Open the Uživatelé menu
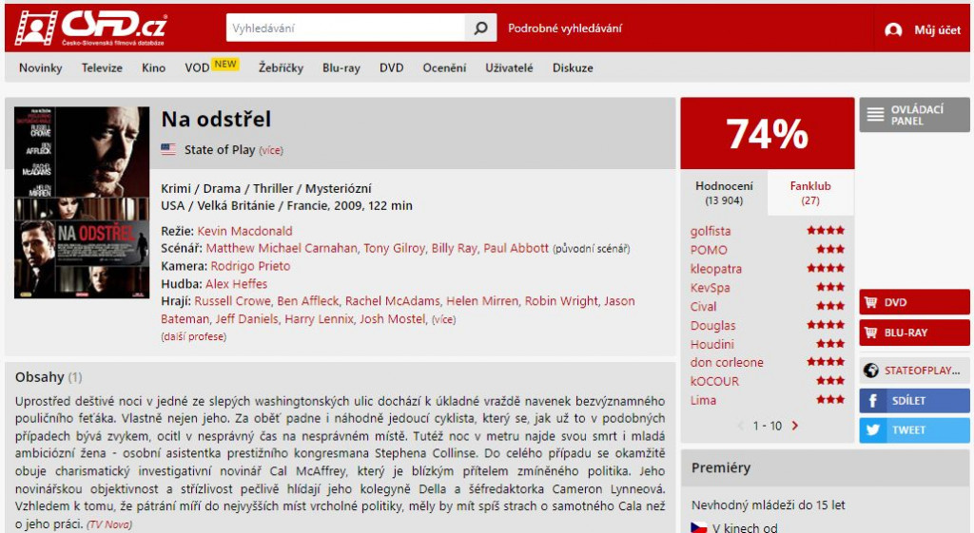 (510, 67)
